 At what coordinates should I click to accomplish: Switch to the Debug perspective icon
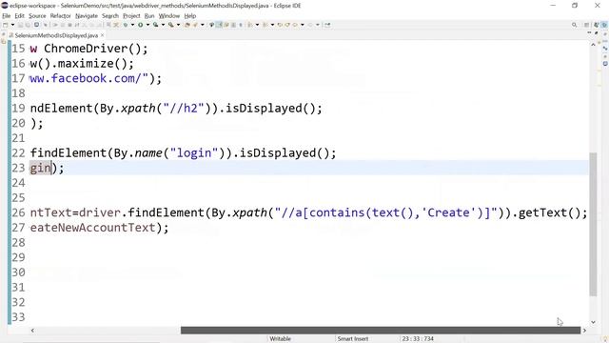pyautogui.click(x=604, y=25)
